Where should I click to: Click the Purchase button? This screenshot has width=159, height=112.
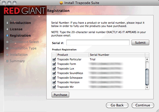[x=60, y=95]
